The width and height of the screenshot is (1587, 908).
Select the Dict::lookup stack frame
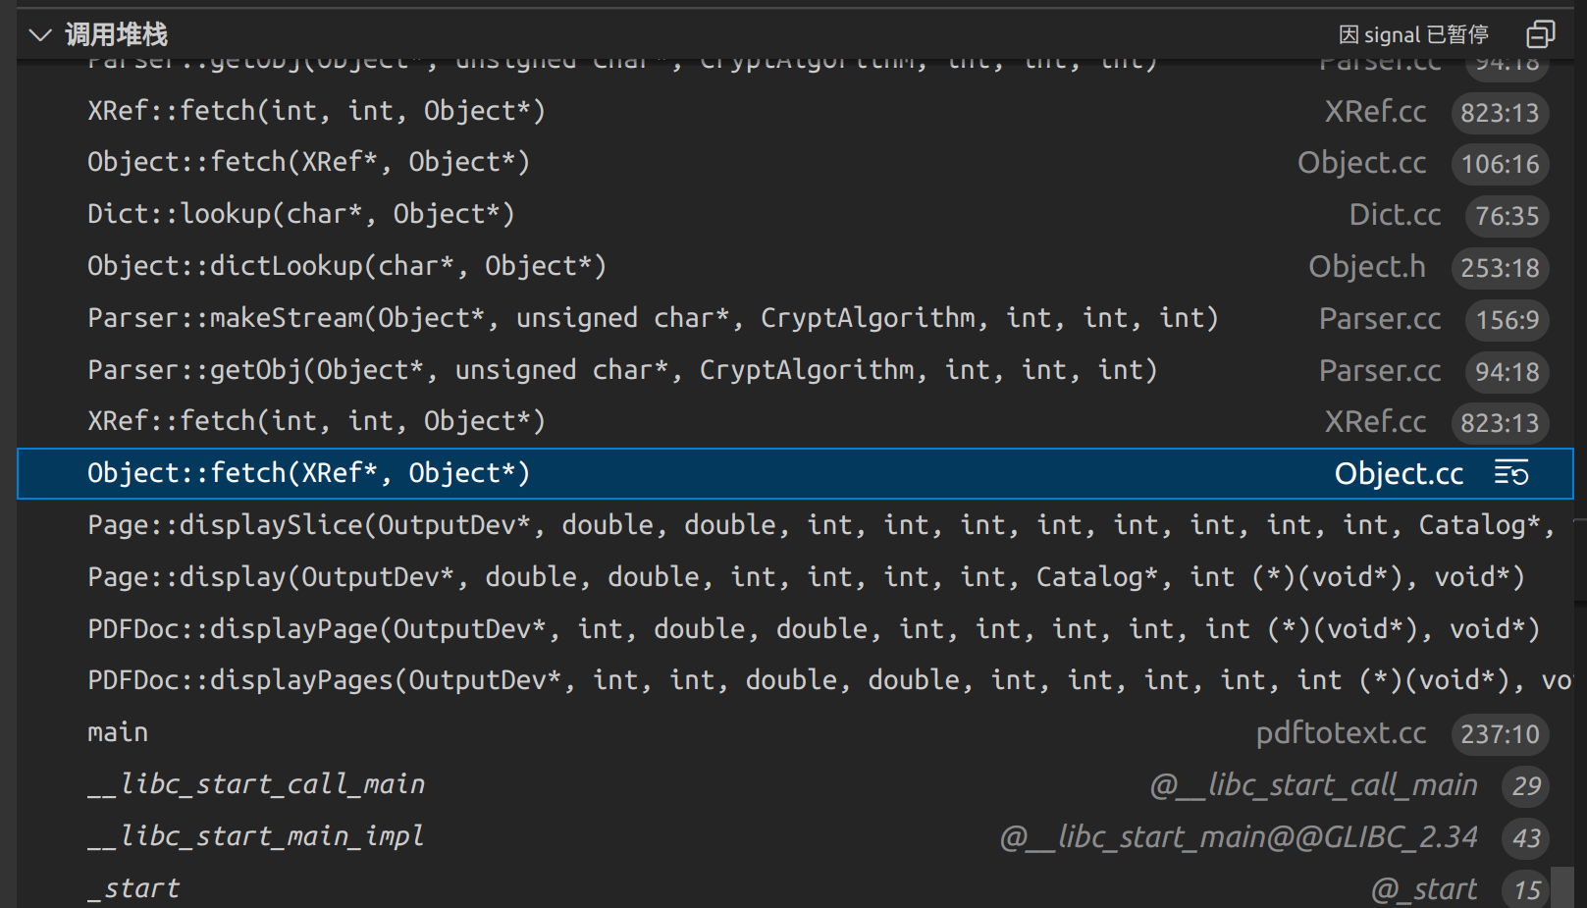299,213
